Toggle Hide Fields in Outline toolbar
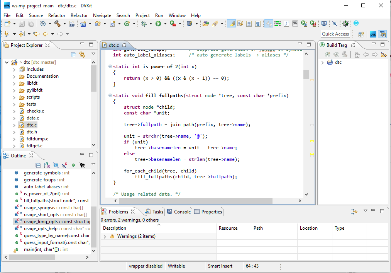Image resolution: width=391 pixels, height=273 pixels. tap(56, 165)
